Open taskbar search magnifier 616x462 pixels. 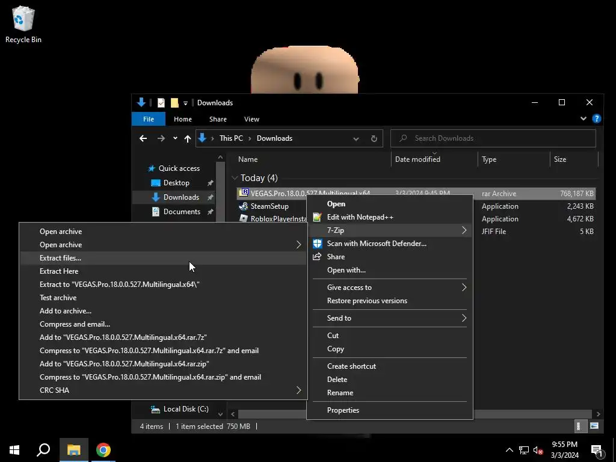pos(43,450)
